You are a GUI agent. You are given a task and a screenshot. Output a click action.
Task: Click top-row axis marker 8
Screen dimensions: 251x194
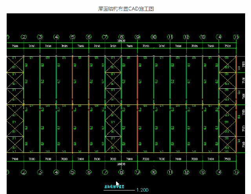tap(121, 37)
